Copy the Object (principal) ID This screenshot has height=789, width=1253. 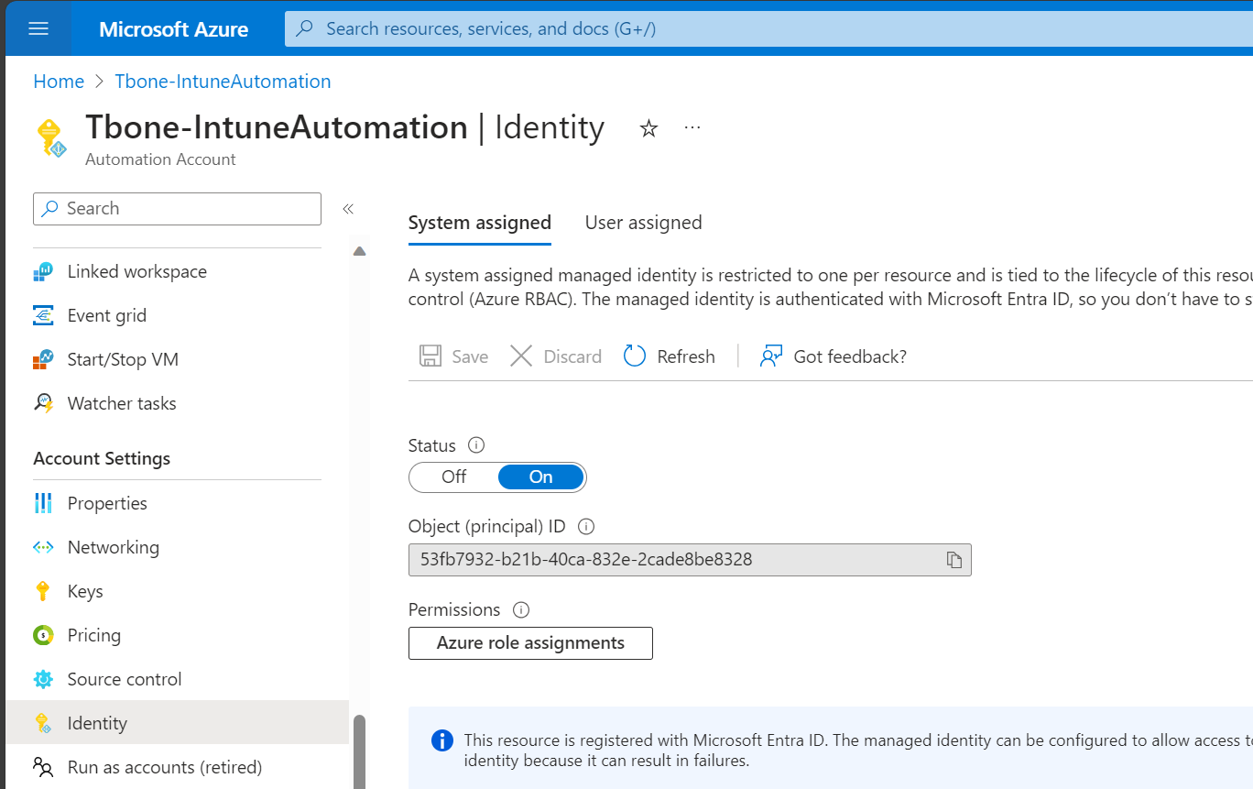tap(954, 560)
